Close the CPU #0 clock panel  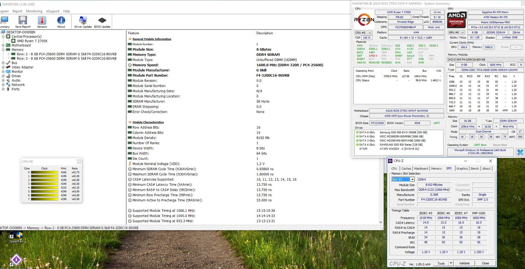point(79,161)
